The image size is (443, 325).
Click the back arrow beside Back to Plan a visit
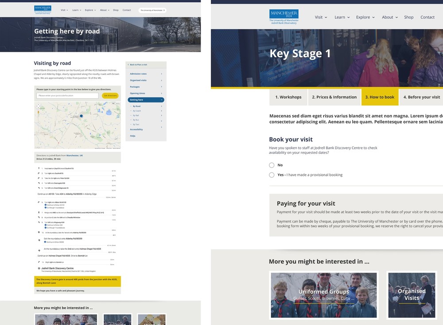click(x=128, y=65)
